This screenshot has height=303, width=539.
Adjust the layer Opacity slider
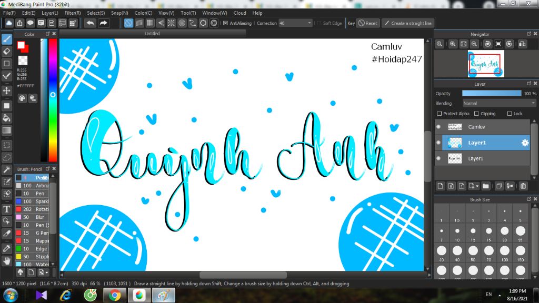click(492, 94)
